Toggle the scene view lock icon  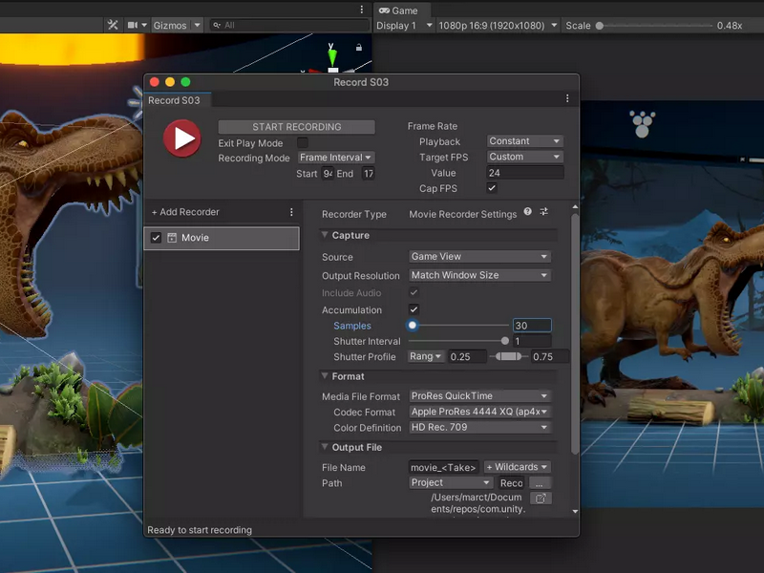coord(359,47)
